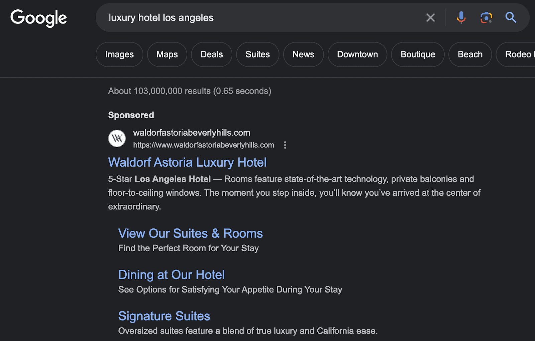Click the partially visible Rodeo filter chip
The height and width of the screenshot is (341, 535).
point(519,54)
